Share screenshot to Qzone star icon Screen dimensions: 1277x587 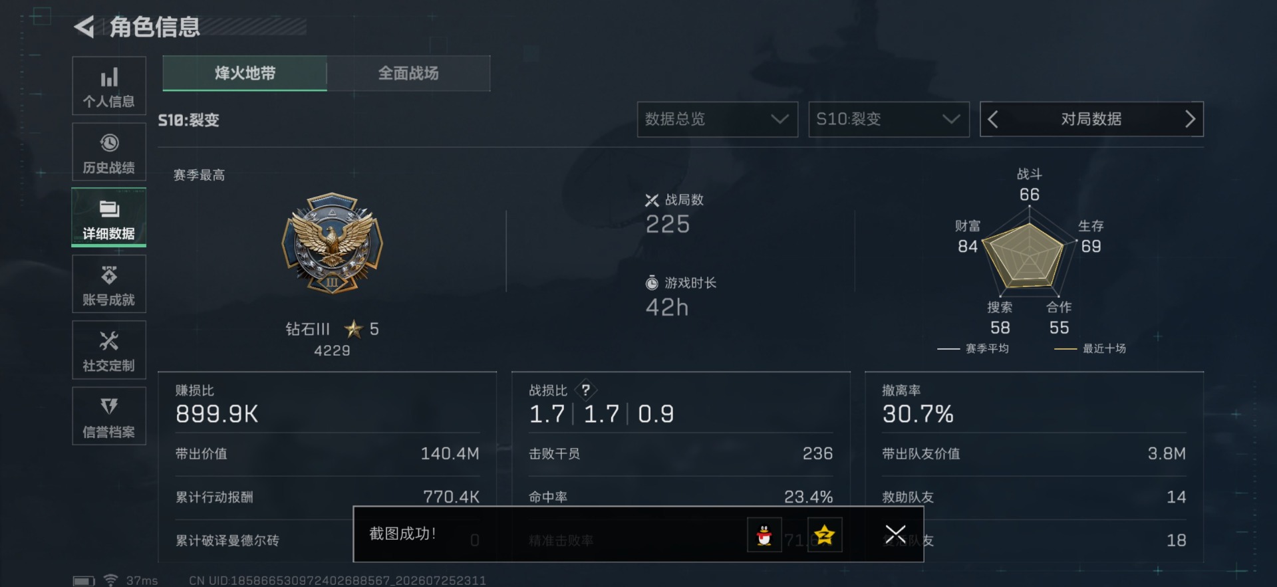[825, 534]
